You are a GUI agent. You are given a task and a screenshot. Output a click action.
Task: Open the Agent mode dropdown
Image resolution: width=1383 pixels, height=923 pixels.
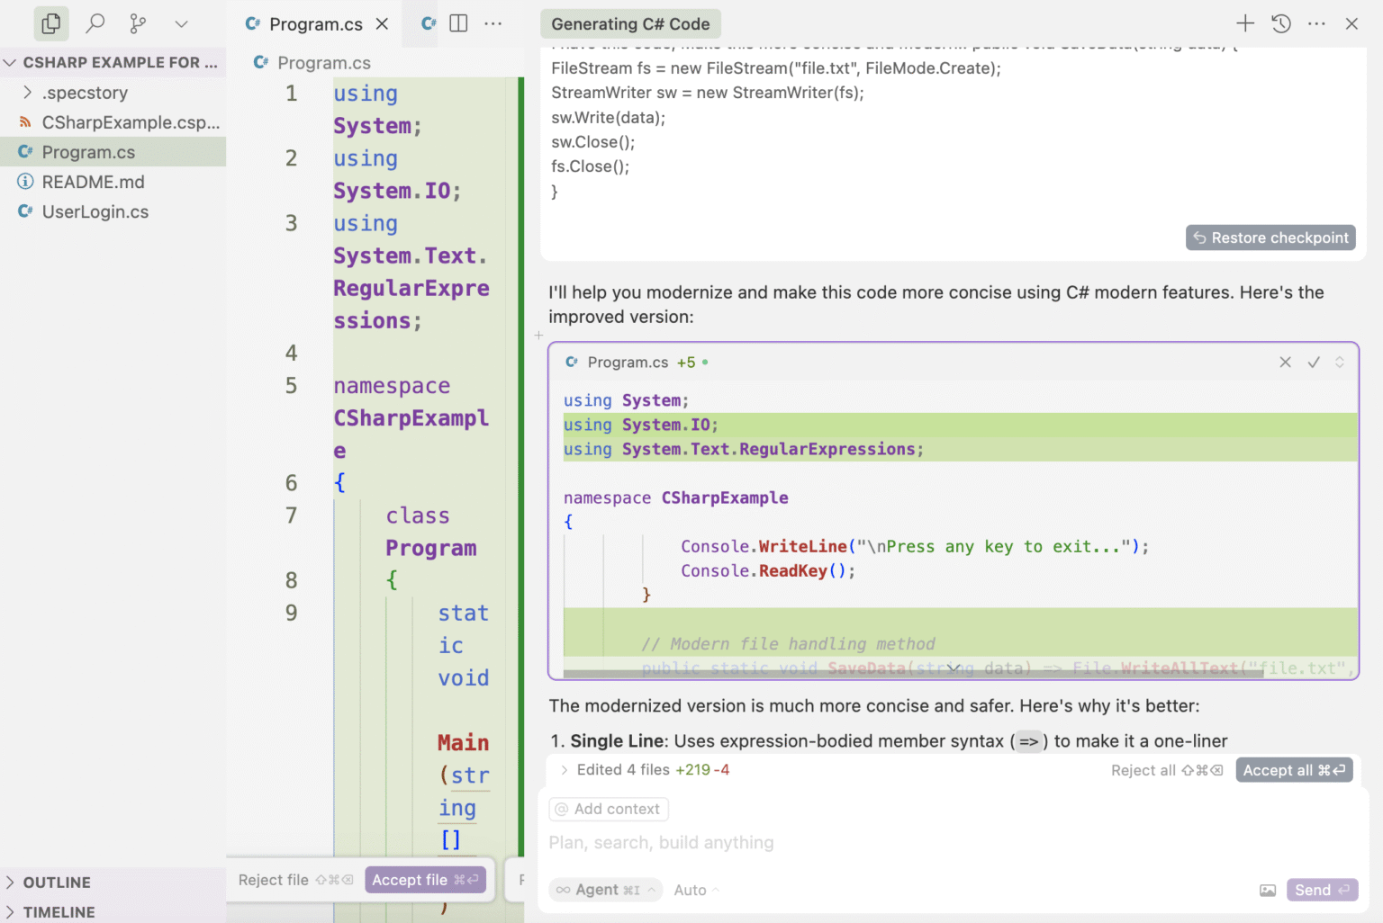tap(605, 890)
